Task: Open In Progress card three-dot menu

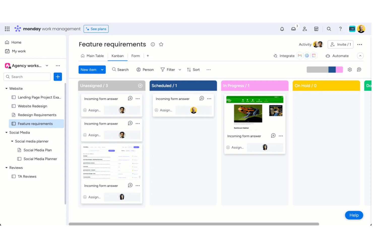Action: (281, 136)
